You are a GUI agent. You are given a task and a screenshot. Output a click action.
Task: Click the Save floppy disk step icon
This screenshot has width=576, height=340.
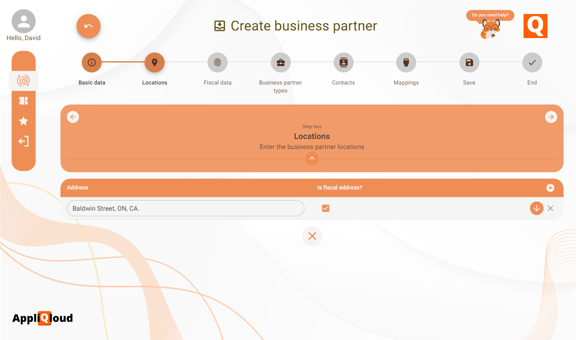pos(469,62)
